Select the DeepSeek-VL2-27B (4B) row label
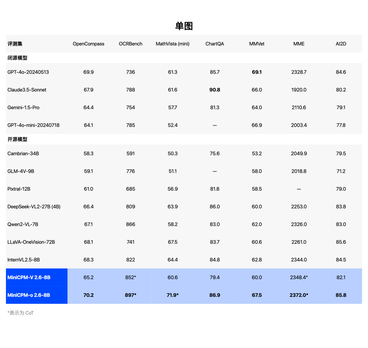 [x=34, y=207]
